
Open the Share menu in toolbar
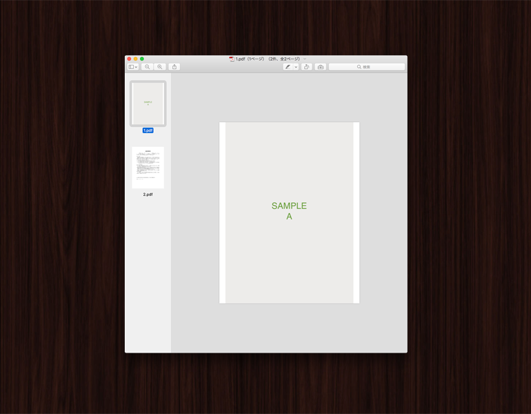[x=174, y=67]
